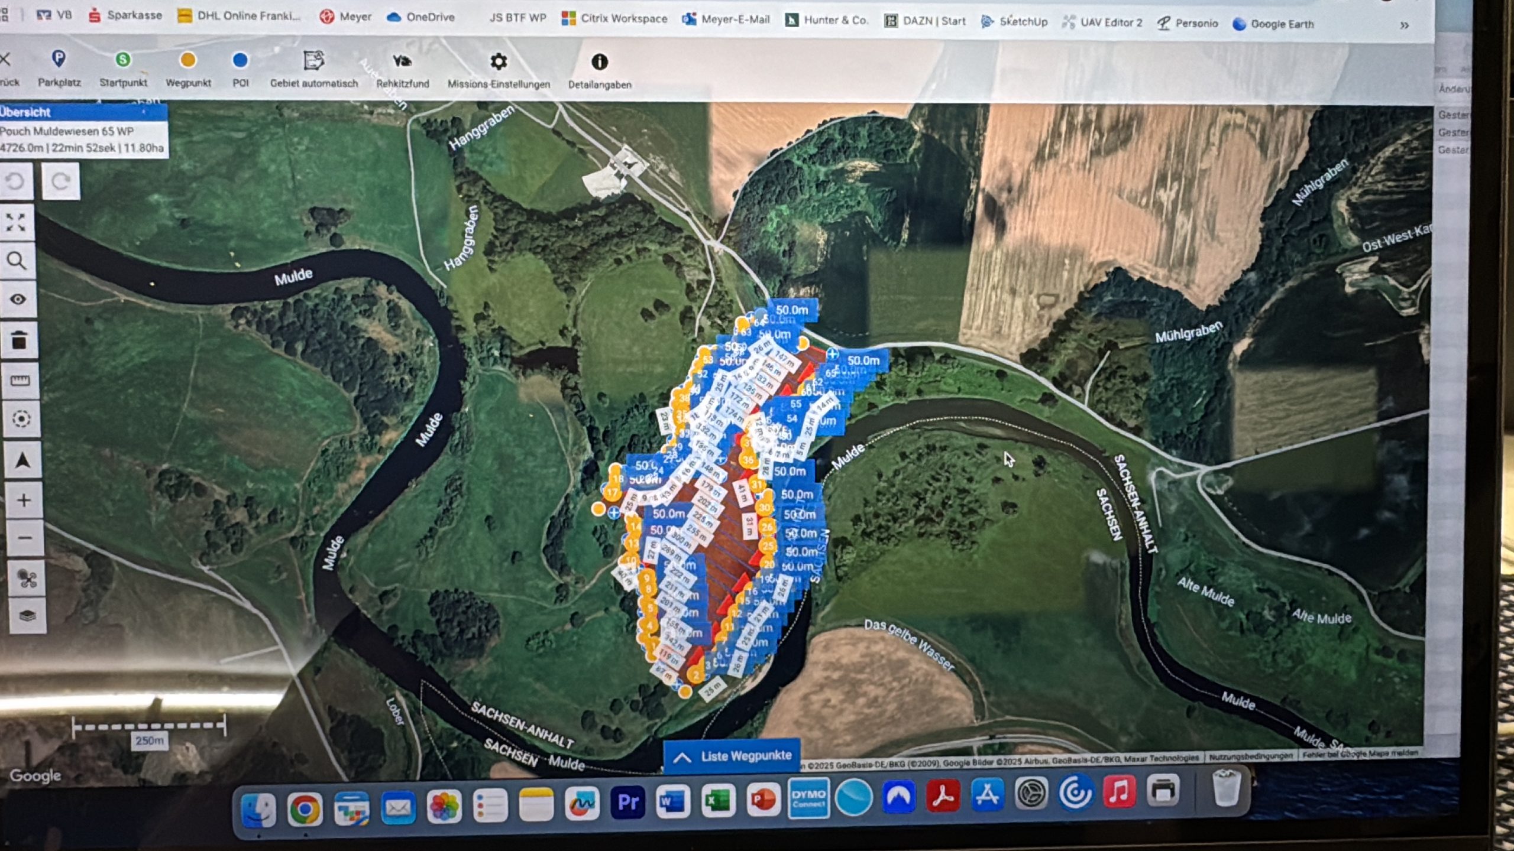1514x851 pixels.
Task: Open the OneDrive bookmark
Action: click(420, 17)
